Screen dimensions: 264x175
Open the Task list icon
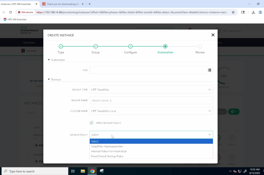tap(210, 70)
